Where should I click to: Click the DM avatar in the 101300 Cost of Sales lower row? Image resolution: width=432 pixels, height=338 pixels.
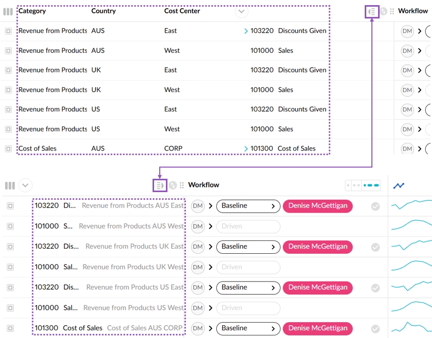(x=198, y=328)
